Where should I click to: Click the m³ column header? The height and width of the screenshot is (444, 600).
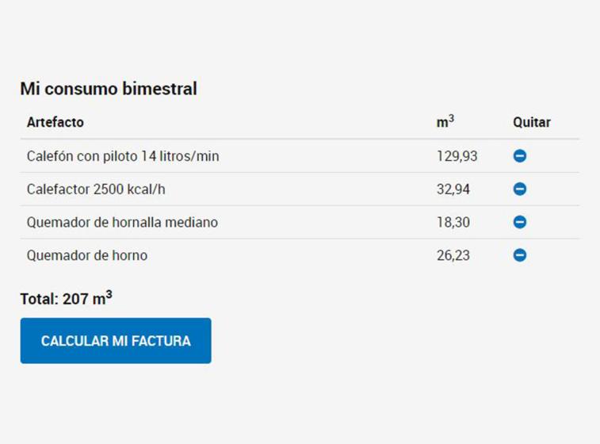pyautogui.click(x=445, y=122)
